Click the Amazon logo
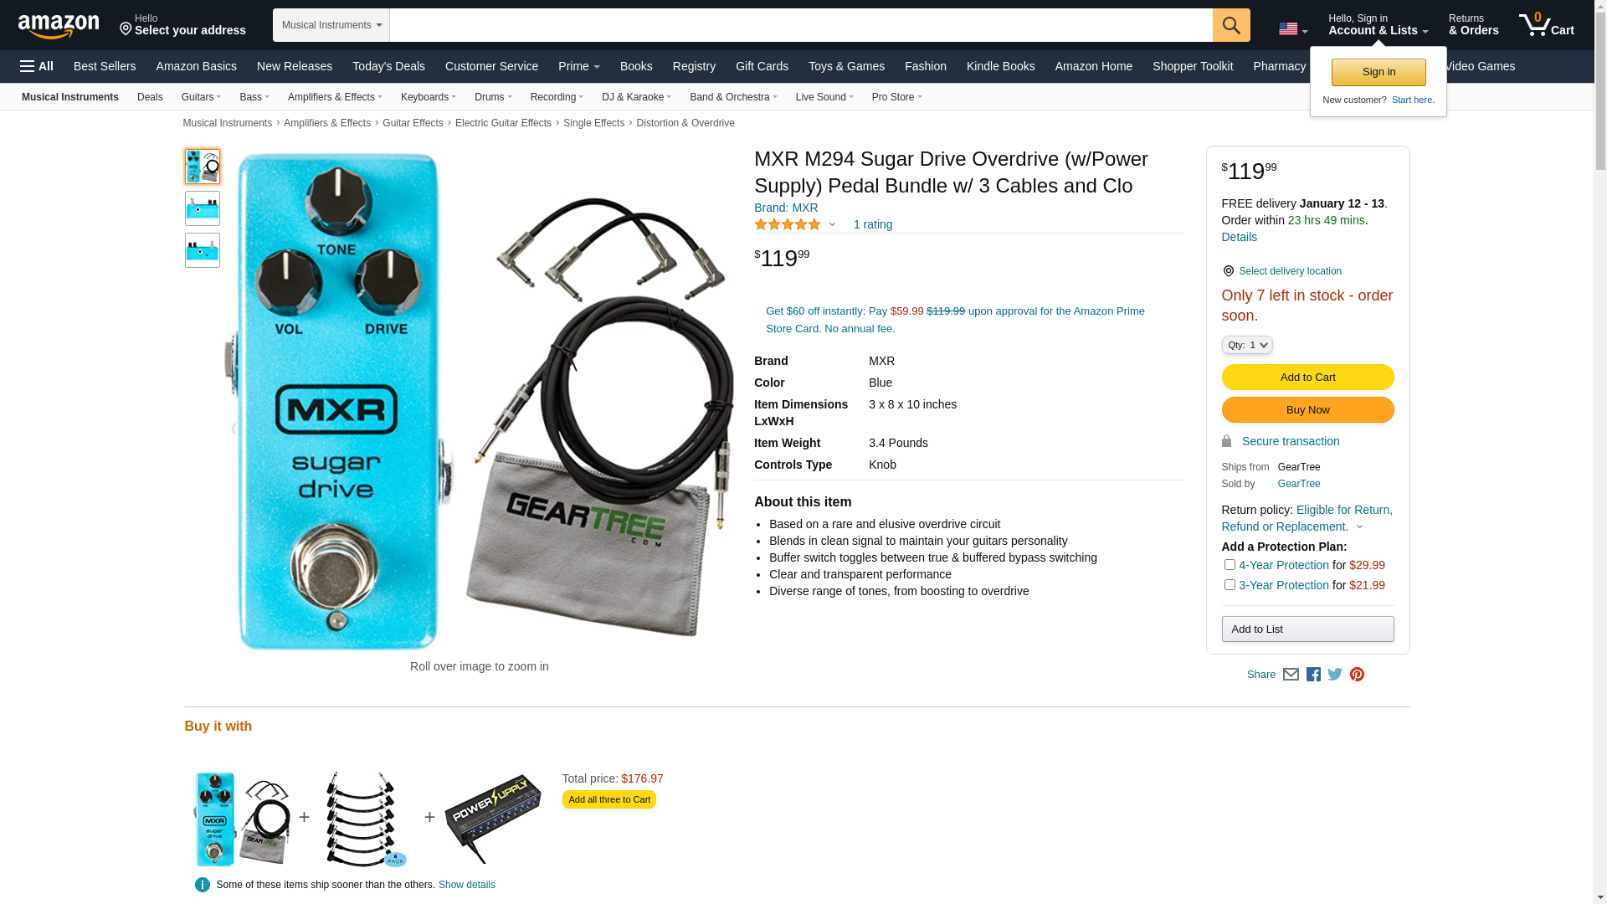This screenshot has height=904, width=1607. (x=59, y=26)
